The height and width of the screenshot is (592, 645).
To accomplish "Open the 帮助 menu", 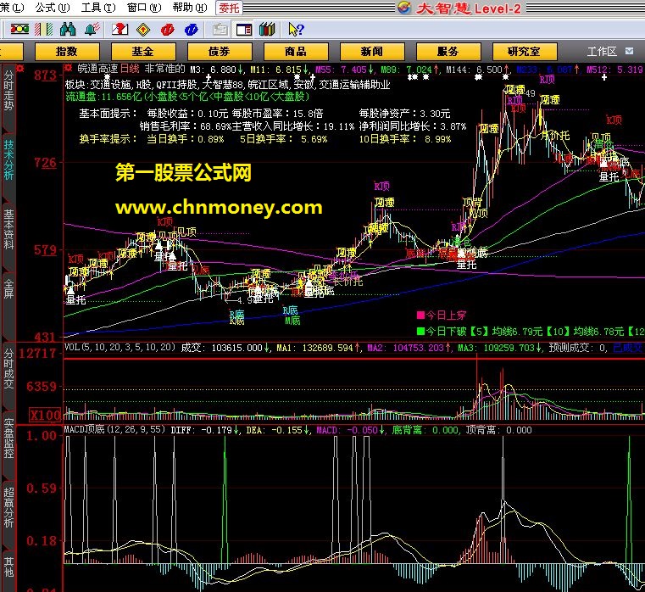I will [190, 8].
